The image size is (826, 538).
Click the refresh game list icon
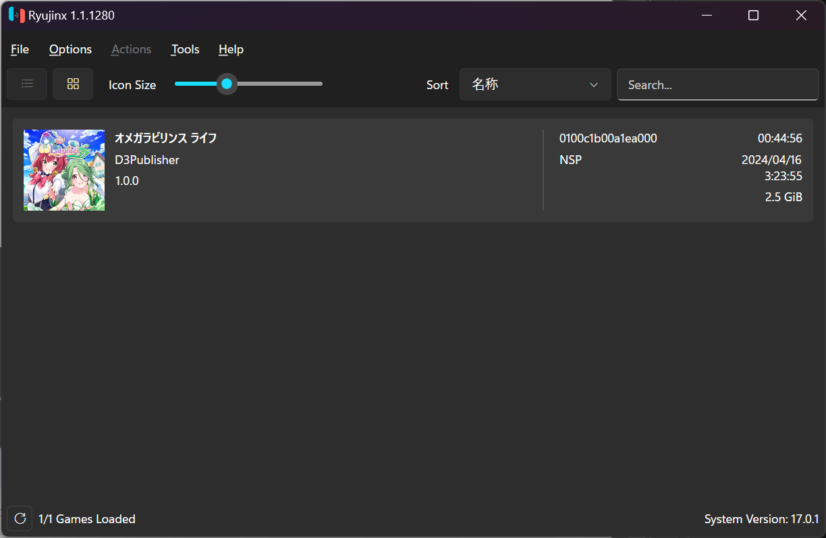point(20,518)
